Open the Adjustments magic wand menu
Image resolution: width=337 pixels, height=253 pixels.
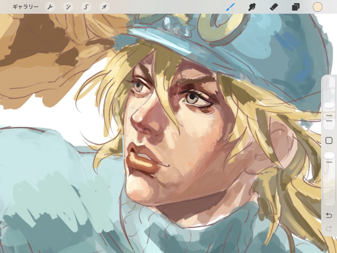pos(68,7)
